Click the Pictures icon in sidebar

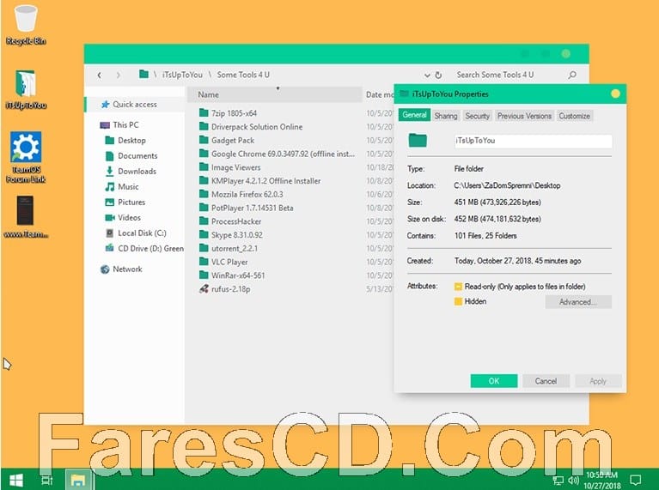point(109,202)
